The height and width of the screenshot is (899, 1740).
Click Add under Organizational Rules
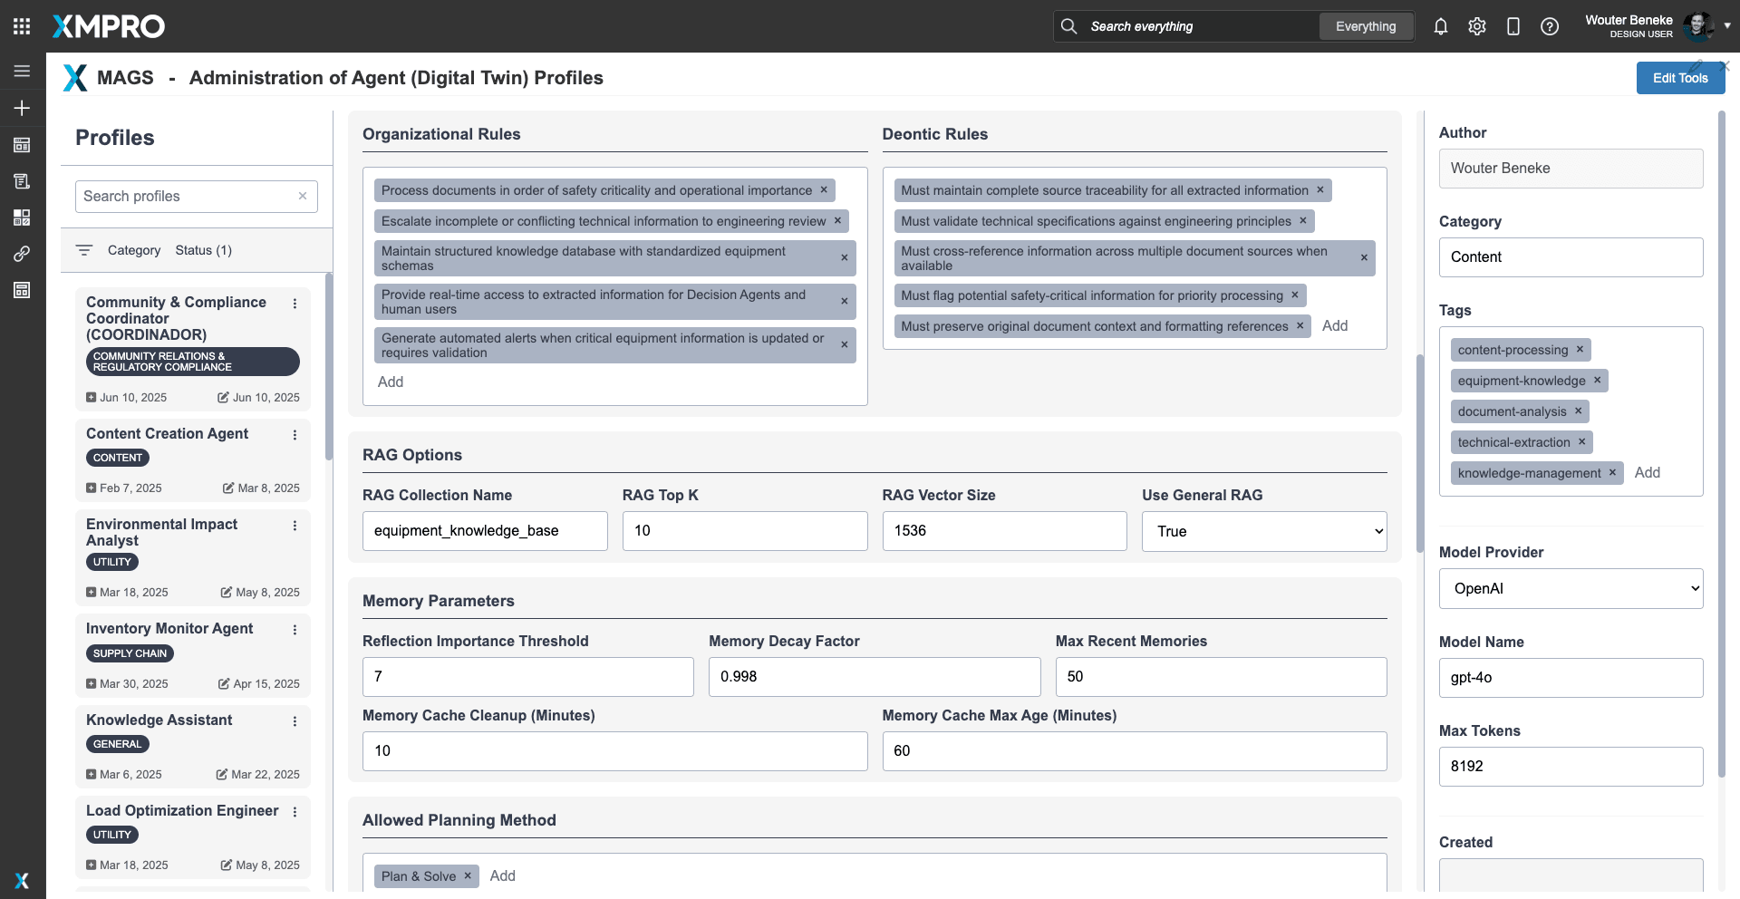click(x=391, y=382)
